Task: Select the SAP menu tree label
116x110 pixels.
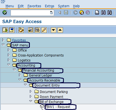Action: pos(20,45)
